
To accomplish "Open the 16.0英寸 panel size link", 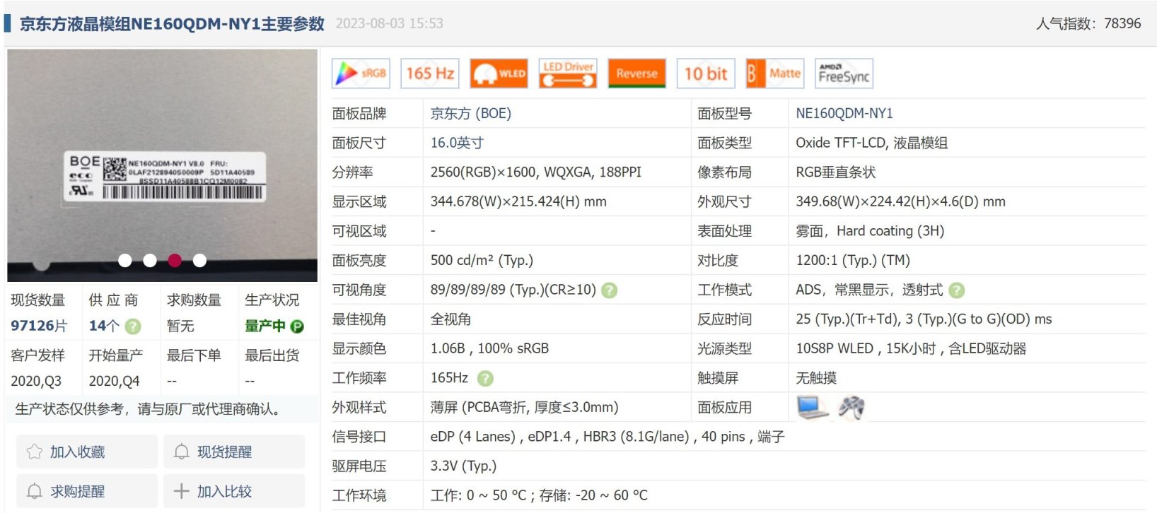I will pyautogui.click(x=458, y=143).
